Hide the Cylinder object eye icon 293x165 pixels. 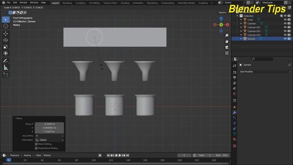click(x=285, y=23)
